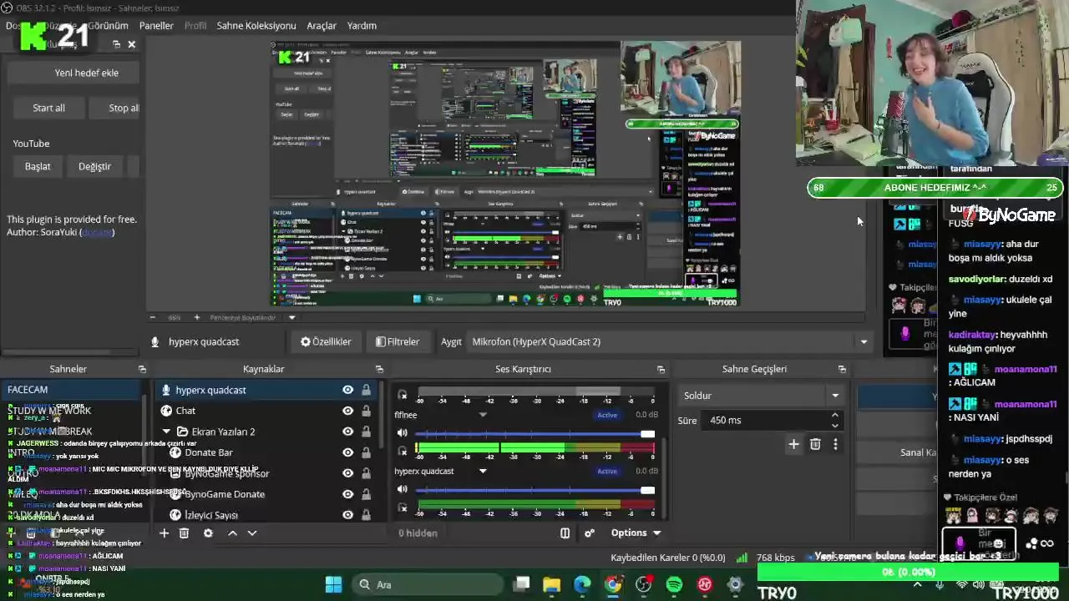Screen dimensions: 1069x601
Task: Toggle ByNoGame Donate visibility
Action: tap(347, 494)
